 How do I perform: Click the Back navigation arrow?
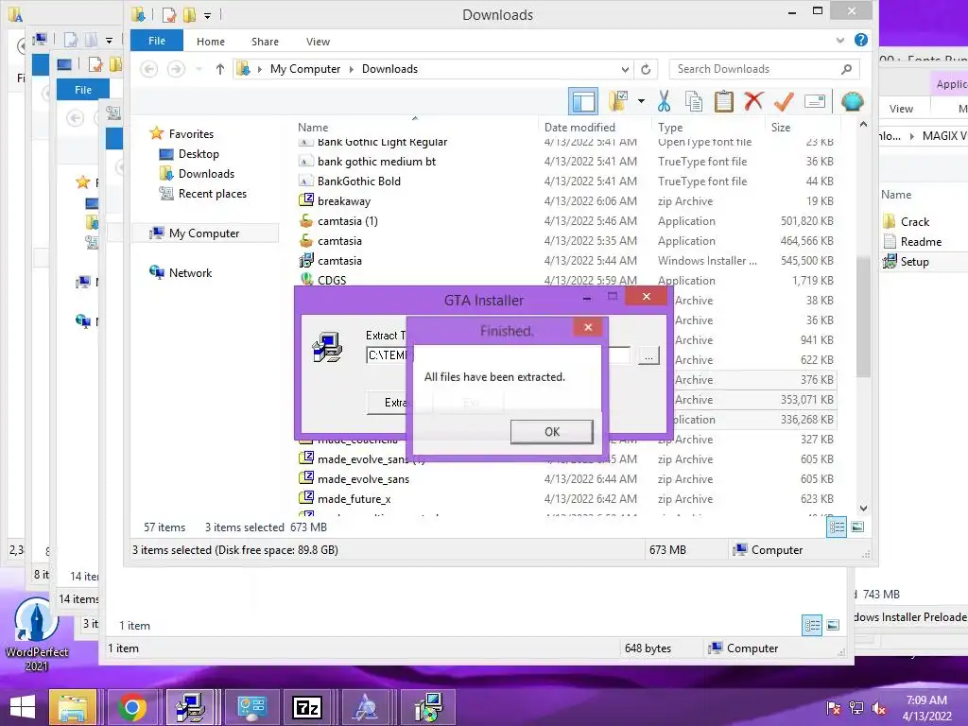click(x=148, y=68)
